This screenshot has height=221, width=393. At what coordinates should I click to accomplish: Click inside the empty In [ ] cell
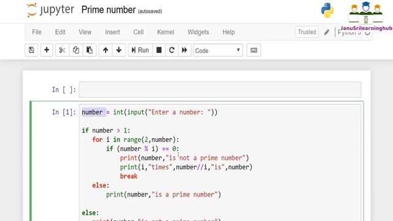220,90
